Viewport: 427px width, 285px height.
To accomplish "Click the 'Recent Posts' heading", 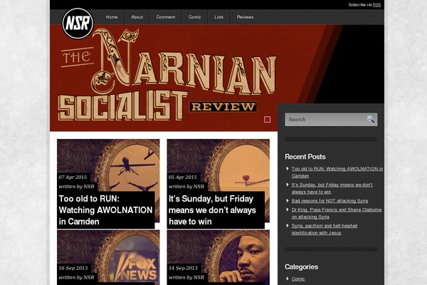I will (305, 157).
